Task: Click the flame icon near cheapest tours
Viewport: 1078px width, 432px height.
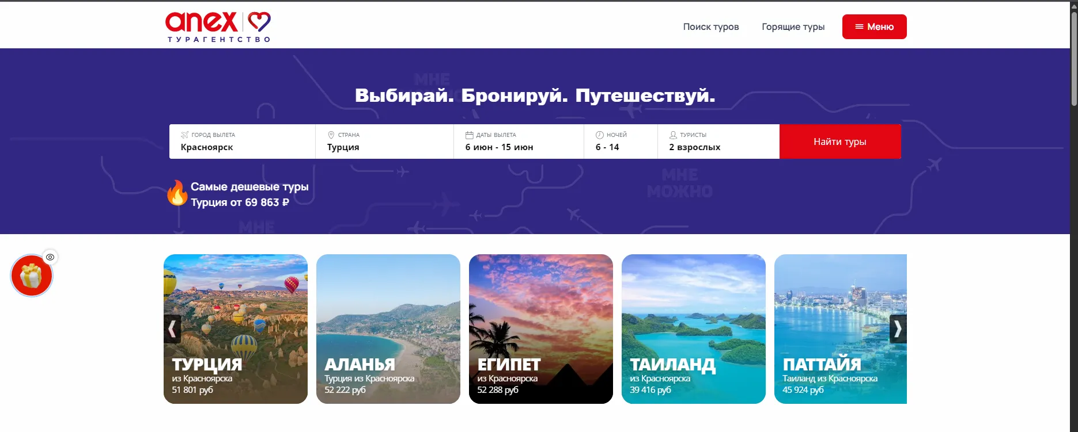Action: point(177,193)
